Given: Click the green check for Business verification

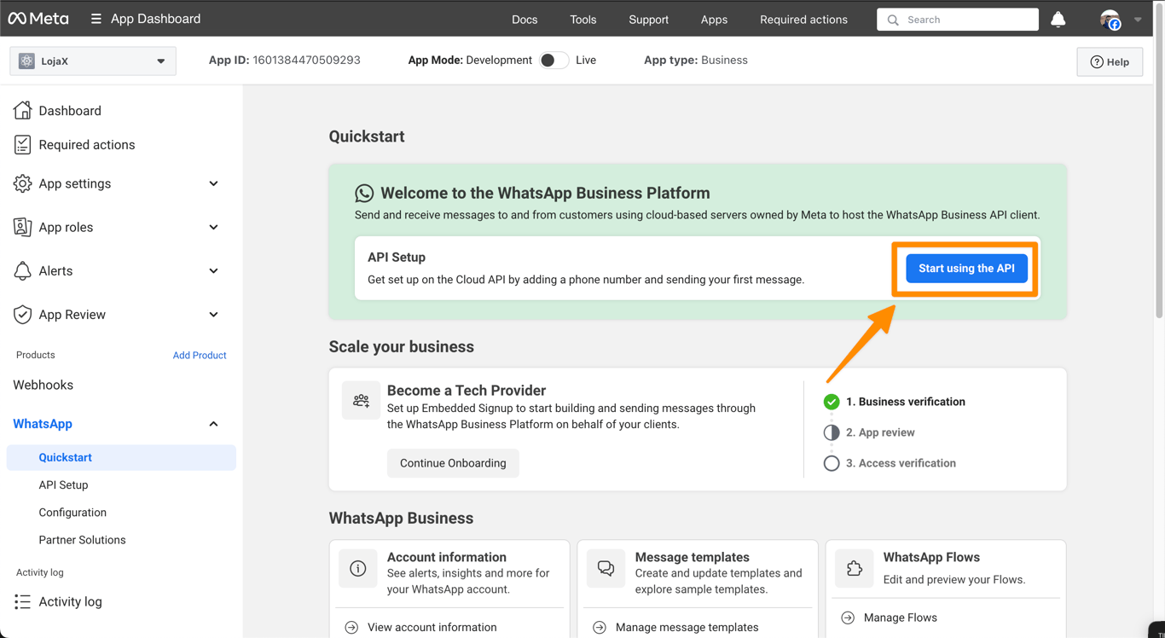Looking at the screenshot, I should (832, 402).
